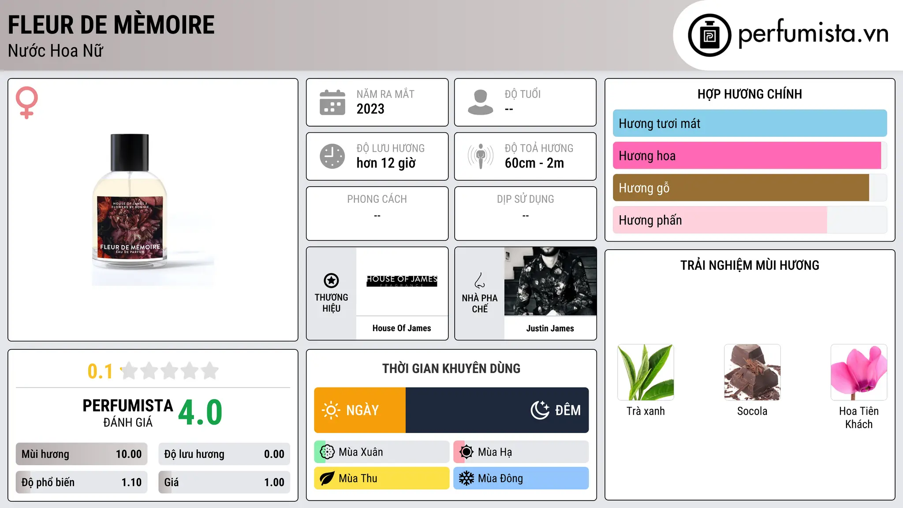Viewport: 903px width, 508px height.
Task: Click the House Of James brand name
Action: point(402,328)
